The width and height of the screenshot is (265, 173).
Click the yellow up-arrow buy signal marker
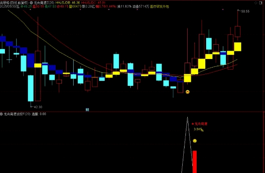click(x=188, y=92)
